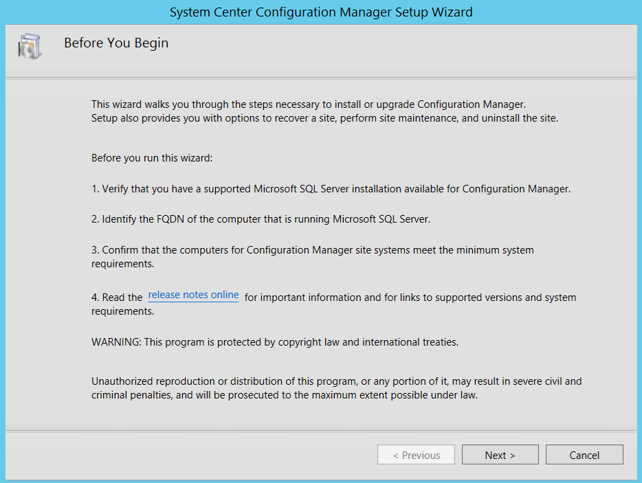Click the 'for important information and for links' text
The width and height of the screenshot is (642, 483).
pyautogui.click(x=410, y=297)
